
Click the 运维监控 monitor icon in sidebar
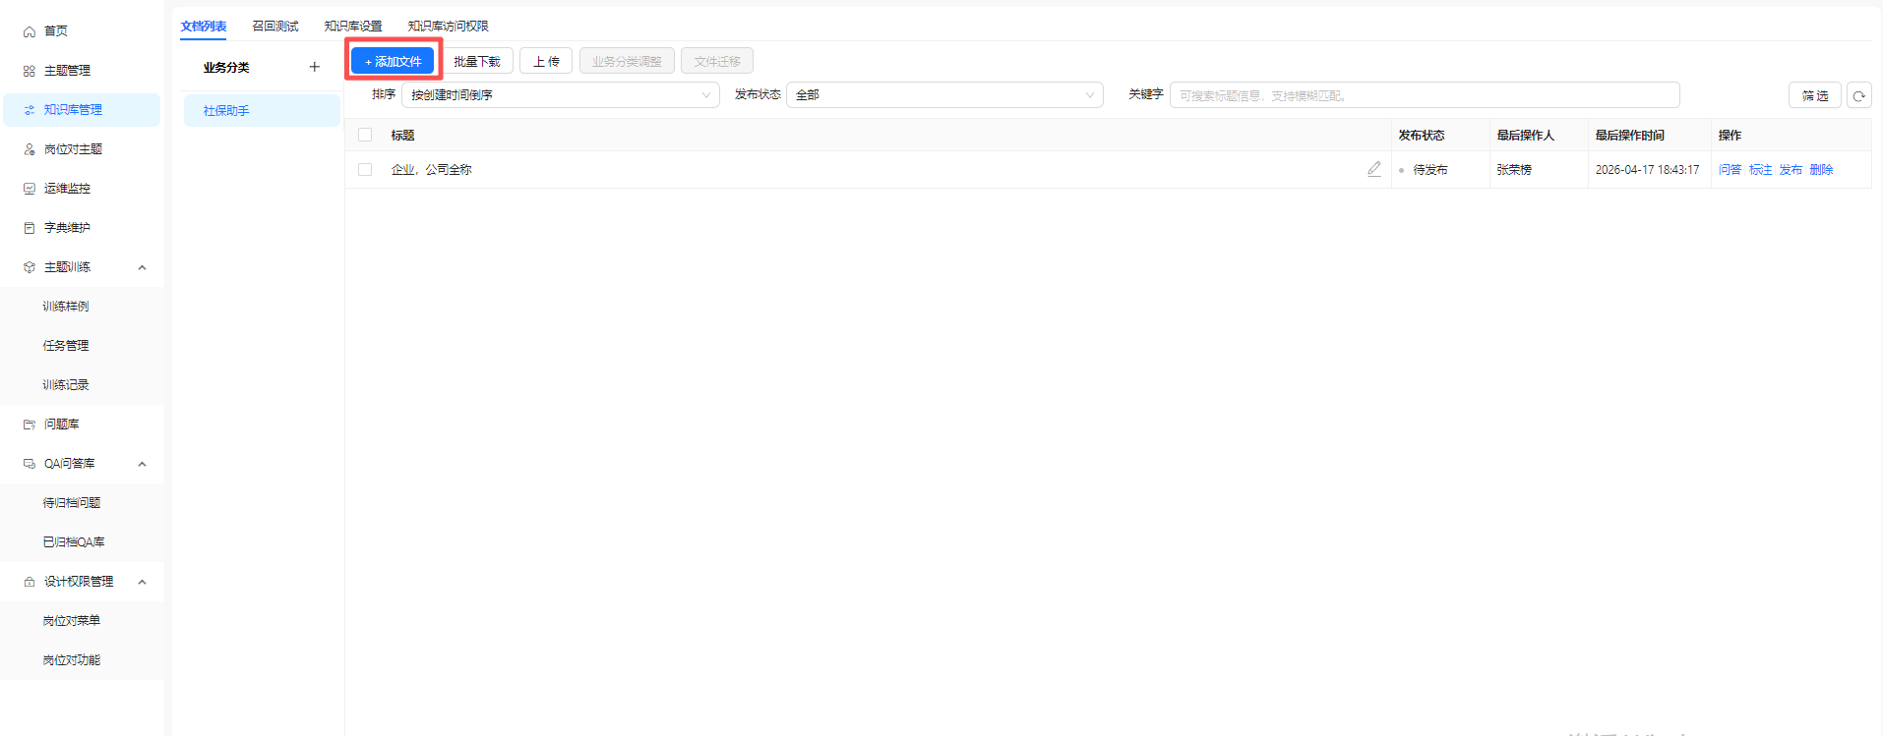30,189
